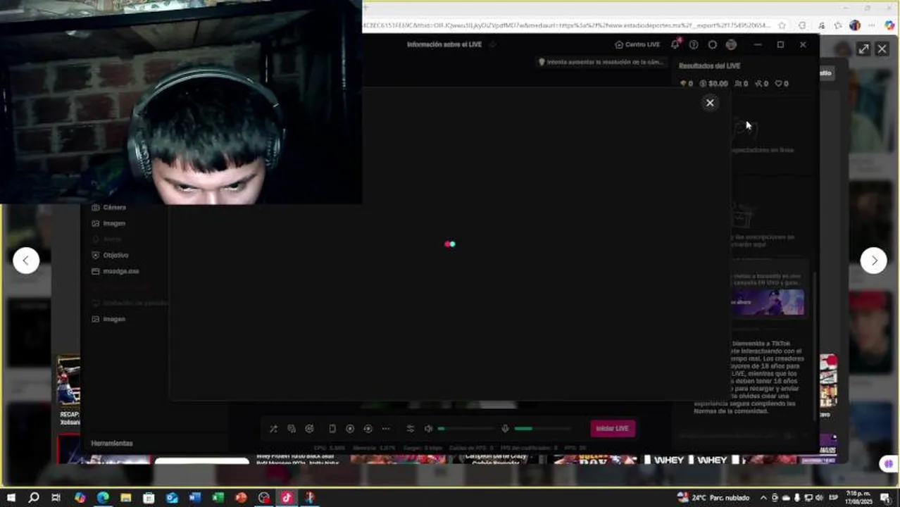Screen dimensions: 900x507
Task: Click the Herramientas section label
Action: [x=112, y=443]
